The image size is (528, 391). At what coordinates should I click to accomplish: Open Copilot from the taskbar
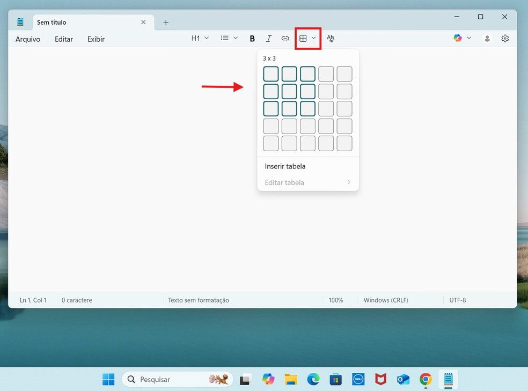(x=268, y=379)
